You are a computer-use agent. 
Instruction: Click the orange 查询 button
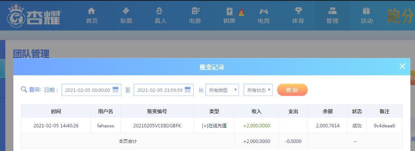click(292, 90)
